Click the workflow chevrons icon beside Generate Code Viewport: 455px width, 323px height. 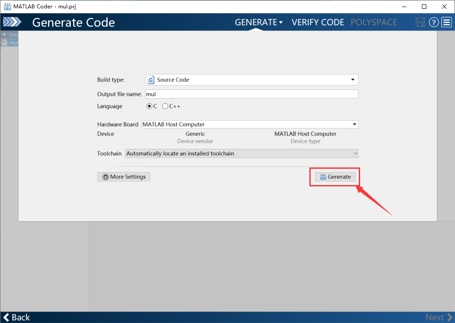(x=12, y=22)
